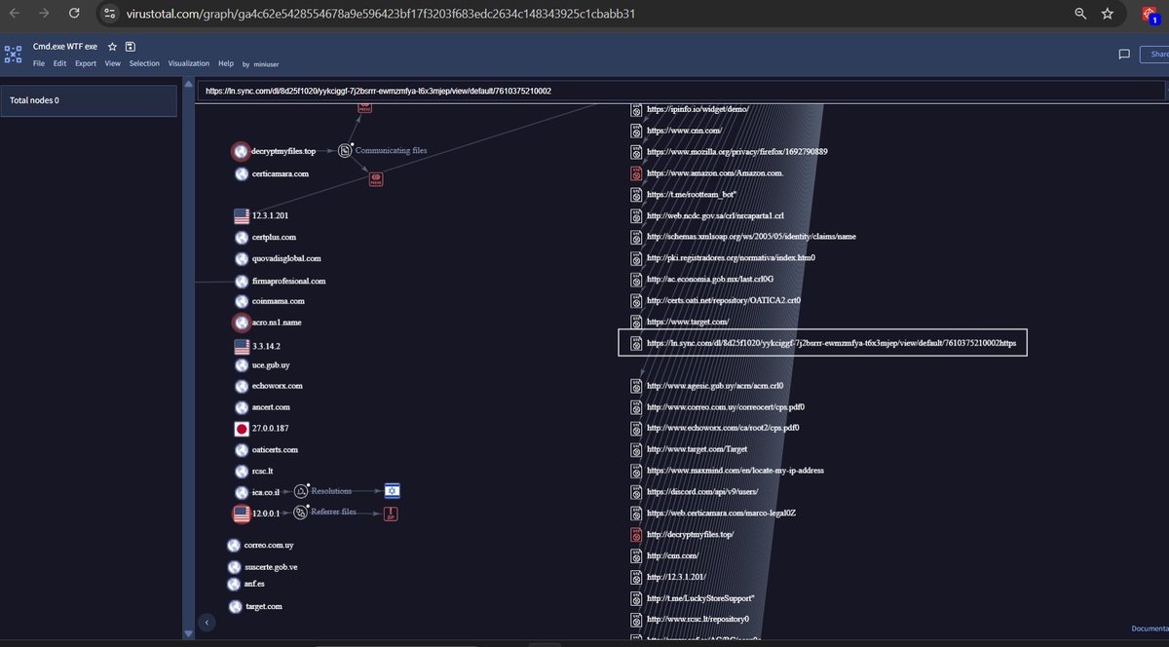This screenshot has height=647, width=1169.
Task: Click the uce.gub.uy domain node
Action: coord(243,365)
